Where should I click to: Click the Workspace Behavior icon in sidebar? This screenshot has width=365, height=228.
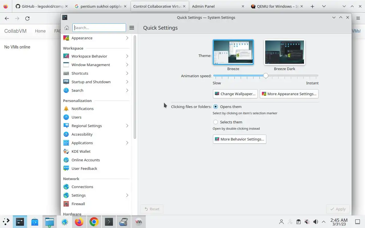click(x=66, y=56)
